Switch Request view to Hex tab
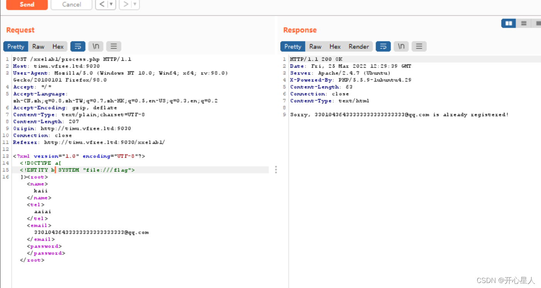 (58, 47)
